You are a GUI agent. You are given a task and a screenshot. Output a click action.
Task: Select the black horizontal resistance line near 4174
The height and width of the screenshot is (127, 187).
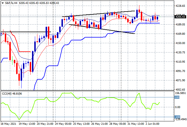pos(26,32)
